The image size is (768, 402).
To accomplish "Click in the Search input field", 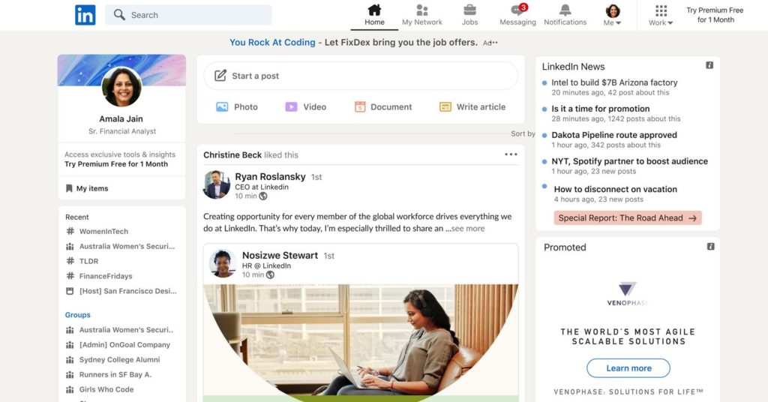I will 188,15.
